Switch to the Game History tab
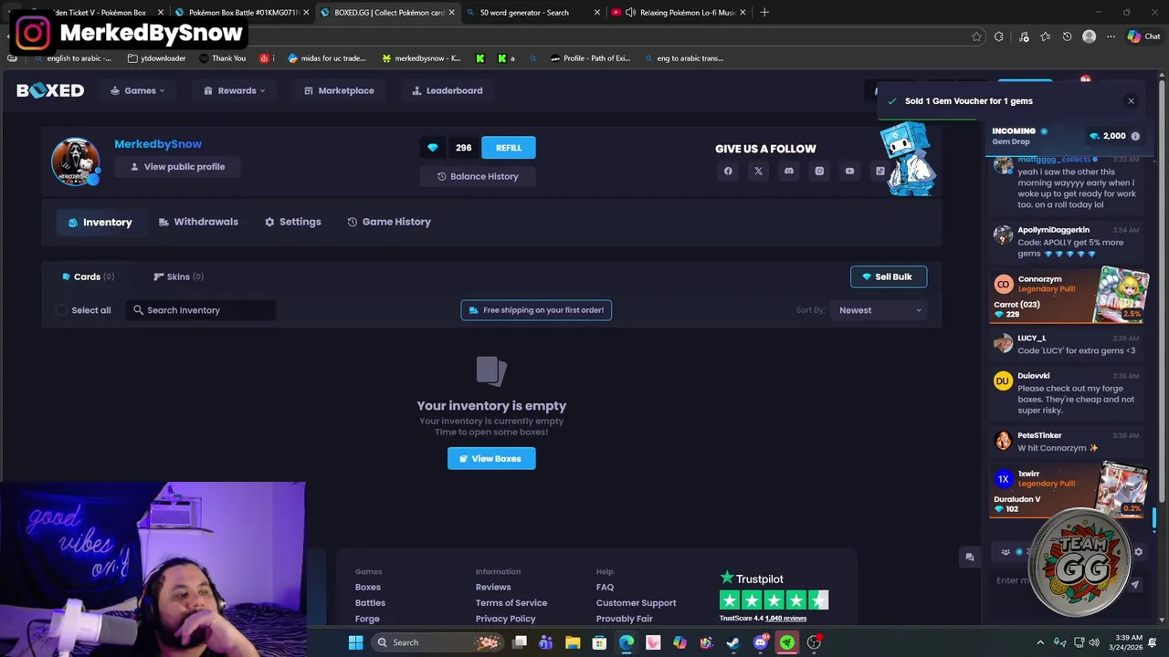This screenshot has height=657, width=1169. (x=389, y=222)
